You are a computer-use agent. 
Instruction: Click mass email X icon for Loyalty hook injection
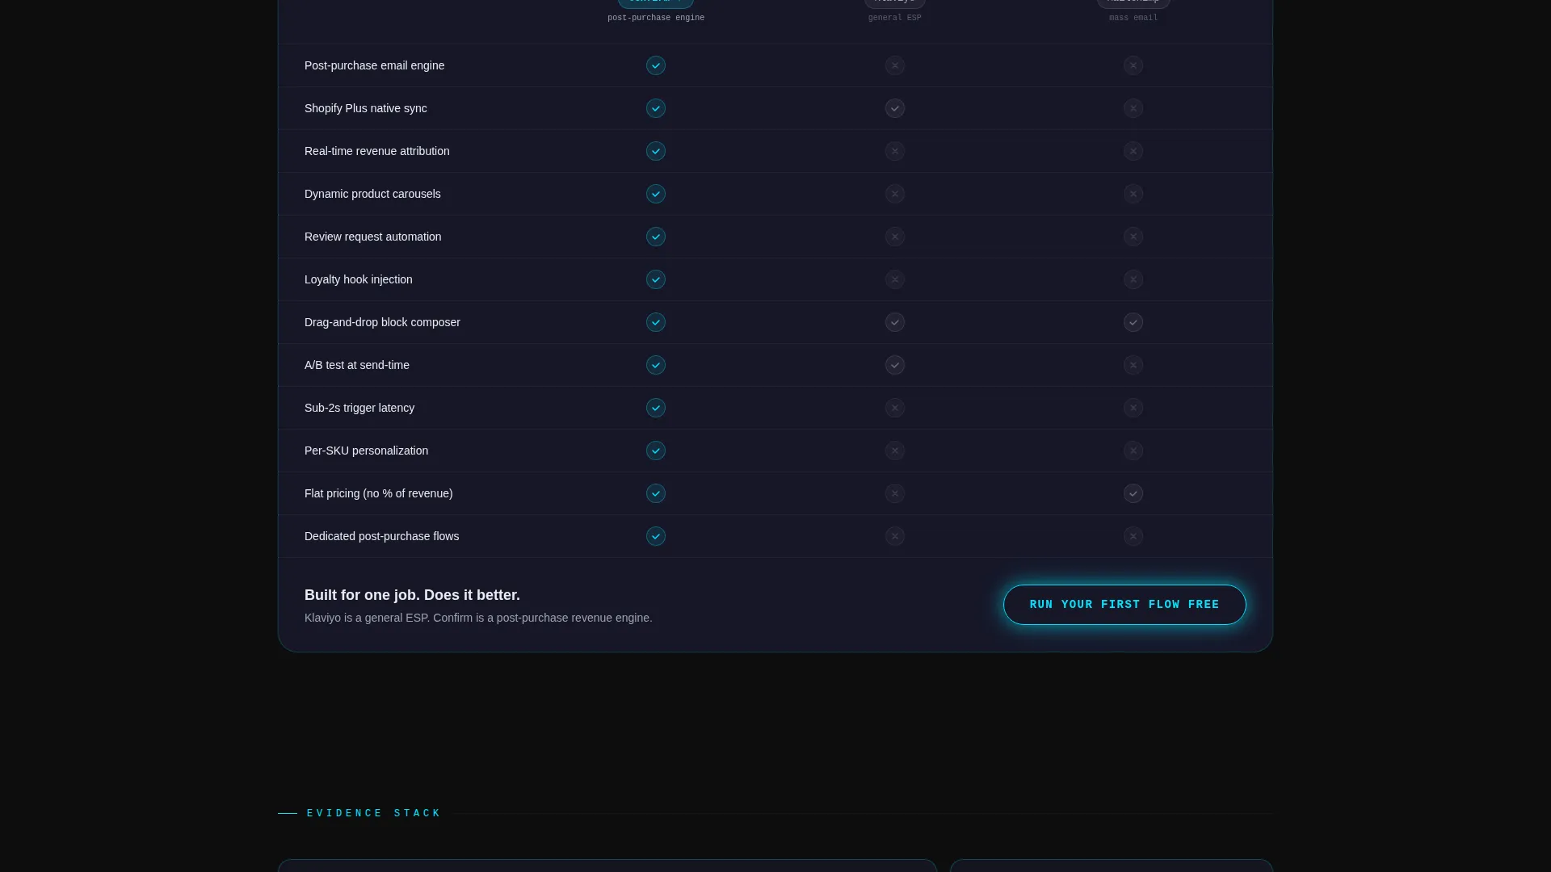click(x=1133, y=279)
